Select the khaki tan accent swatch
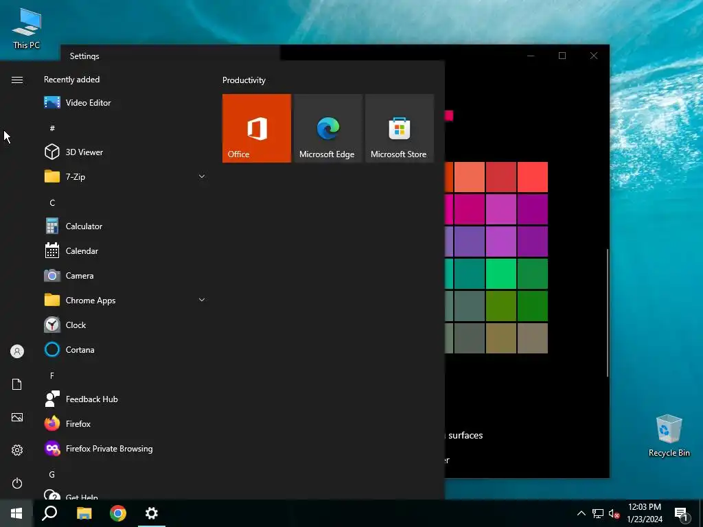 pos(500,338)
